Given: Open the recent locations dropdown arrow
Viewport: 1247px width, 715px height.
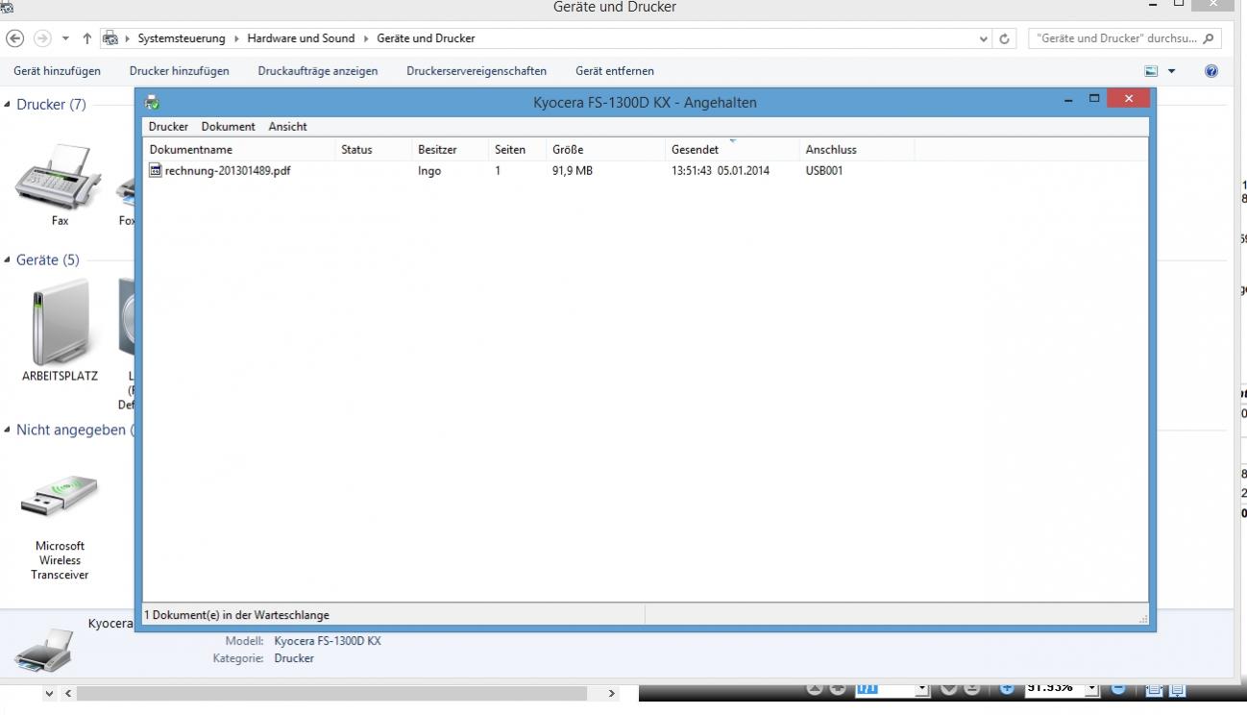Looking at the screenshot, I should pos(65,38).
